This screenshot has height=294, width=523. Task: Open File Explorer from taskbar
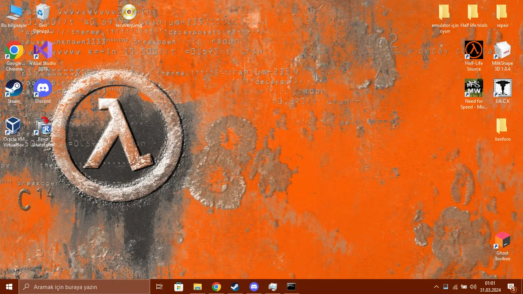pos(197,287)
